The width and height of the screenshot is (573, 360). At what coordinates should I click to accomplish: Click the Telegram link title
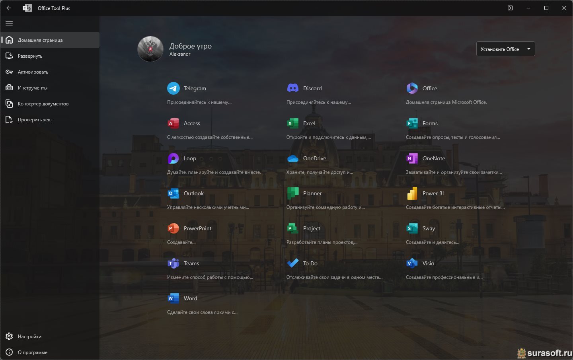(195, 88)
